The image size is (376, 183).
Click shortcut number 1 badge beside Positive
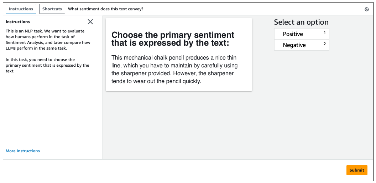[324, 33]
